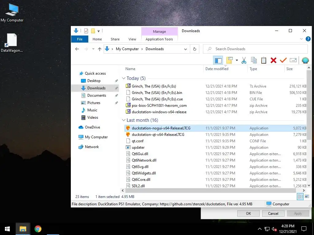This screenshot has height=235, width=314.
Task: Toggle the navigation pane toolbar icon
Action: [218, 60]
